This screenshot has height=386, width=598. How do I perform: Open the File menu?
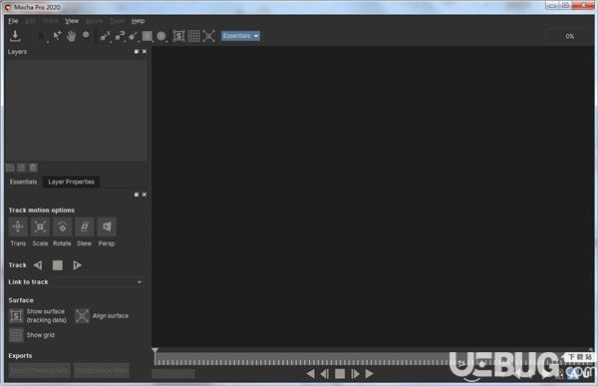pyautogui.click(x=13, y=21)
